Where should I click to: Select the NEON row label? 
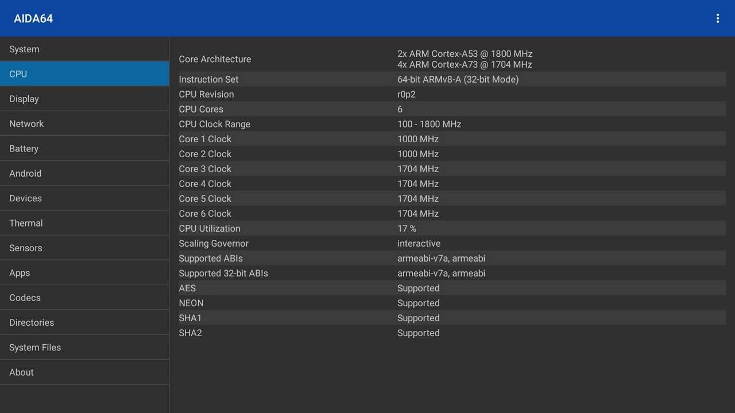point(191,303)
